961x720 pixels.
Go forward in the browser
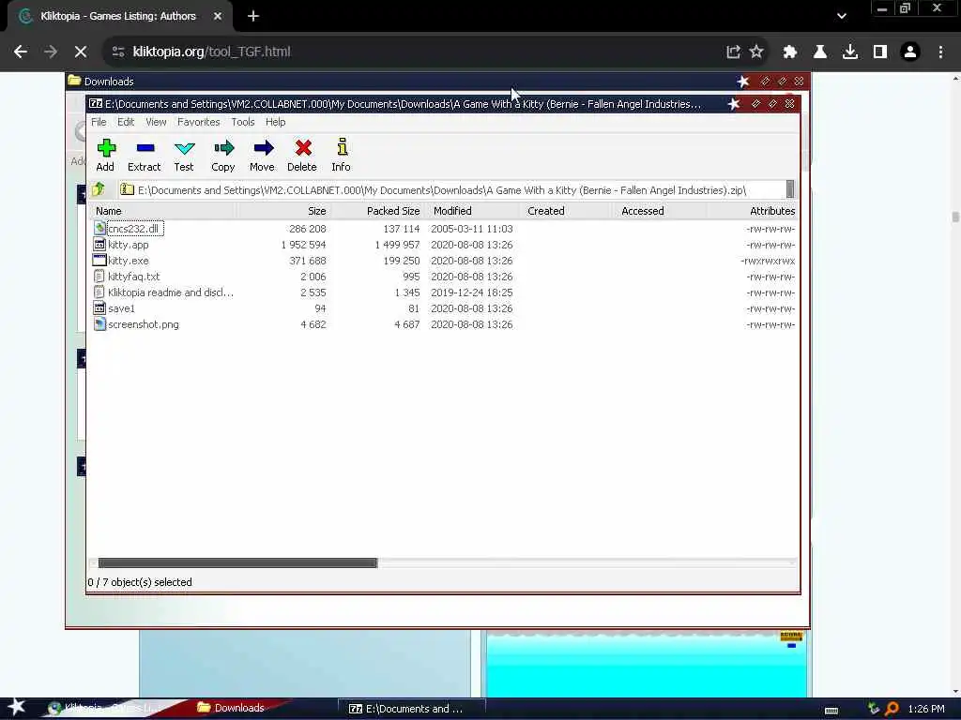51,52
